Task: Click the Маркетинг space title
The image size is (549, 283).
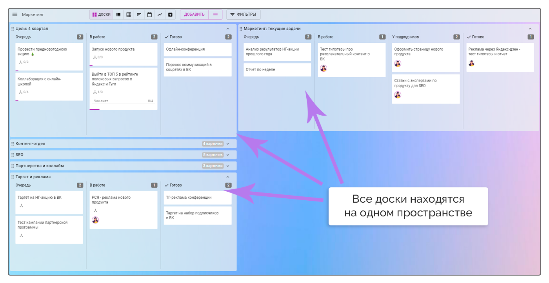Action: click(33, 15)
